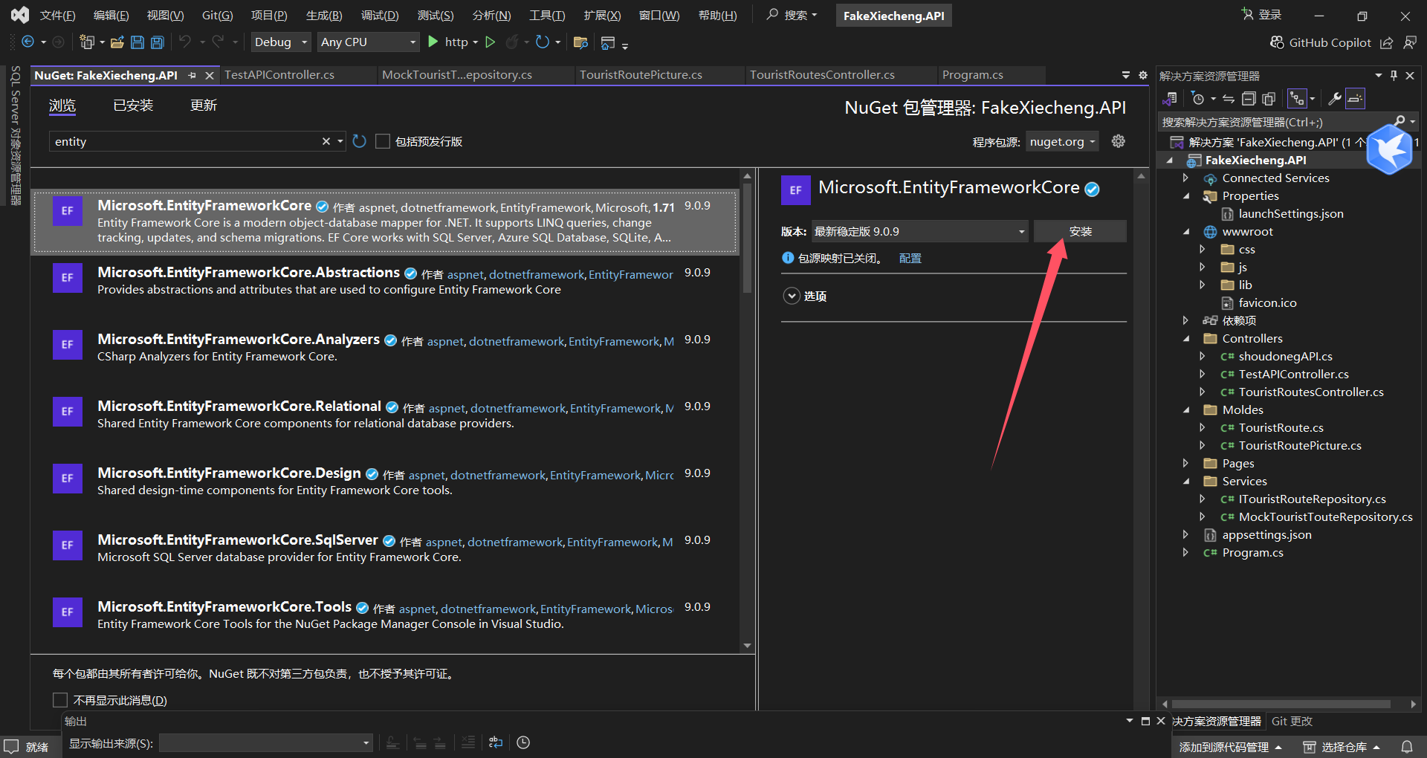This screenshot has height=758, width=1427.
Task: Select TouristRoute.cs in Solution Explorer
Action: [1281, 428]
